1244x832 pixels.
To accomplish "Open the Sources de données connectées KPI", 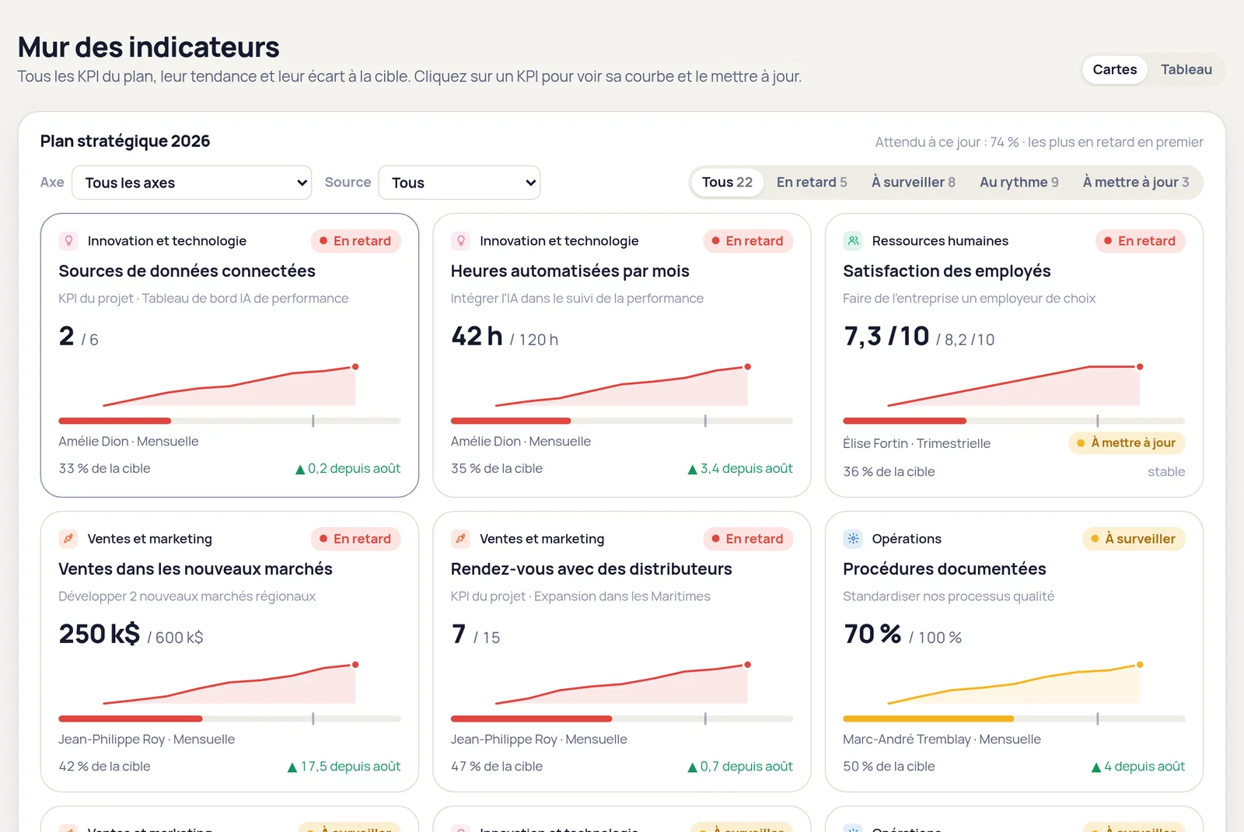I will coord(229,355).
